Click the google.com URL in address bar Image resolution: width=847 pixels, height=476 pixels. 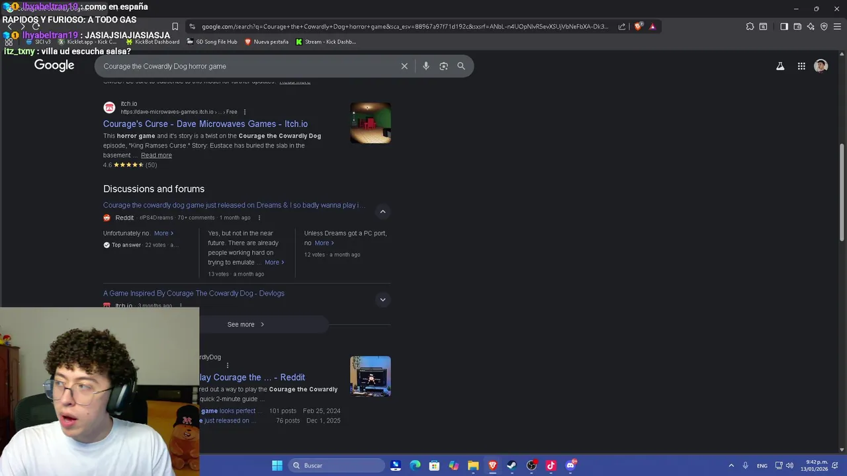coord(404,26)
